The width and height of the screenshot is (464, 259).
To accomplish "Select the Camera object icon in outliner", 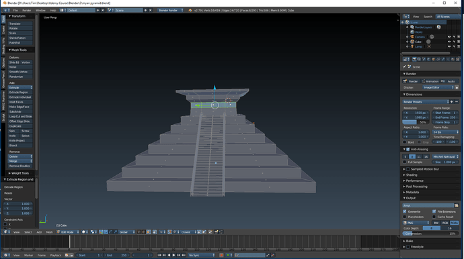I will 412,37.
